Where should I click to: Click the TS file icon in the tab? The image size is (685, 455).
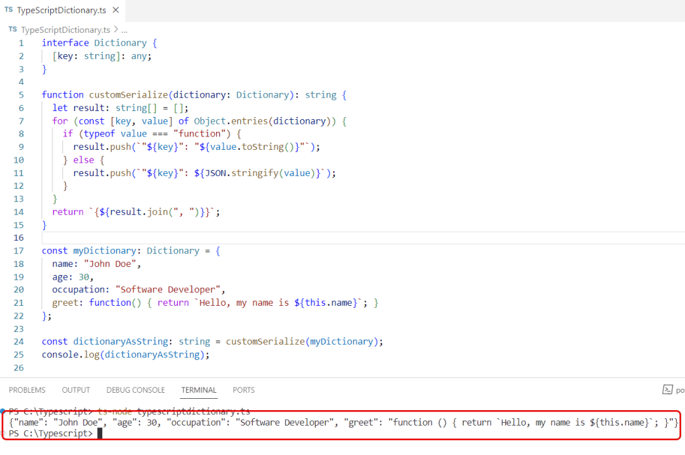(x=9, y=9)
